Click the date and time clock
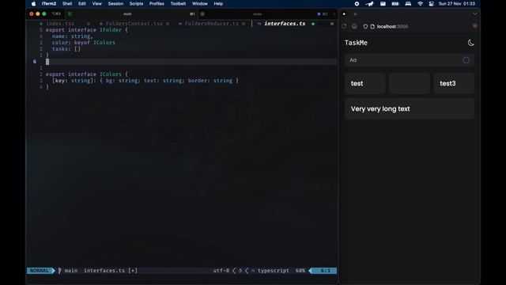Screen dimensions: 506x285 (x=457, y=4)
